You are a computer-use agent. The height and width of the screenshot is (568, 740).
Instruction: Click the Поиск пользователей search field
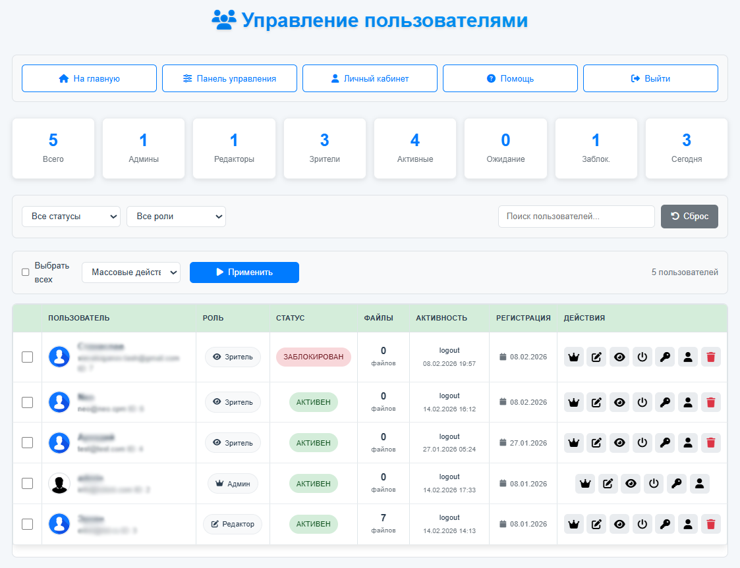576,216
